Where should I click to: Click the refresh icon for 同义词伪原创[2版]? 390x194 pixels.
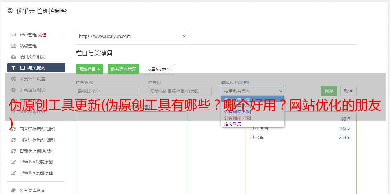click(13, 140)
